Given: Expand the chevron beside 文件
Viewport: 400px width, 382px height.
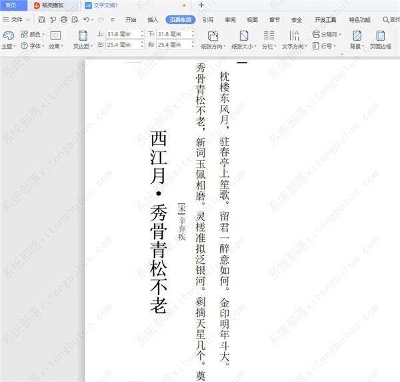Looking at the screenshot, I should coord(28,19).
